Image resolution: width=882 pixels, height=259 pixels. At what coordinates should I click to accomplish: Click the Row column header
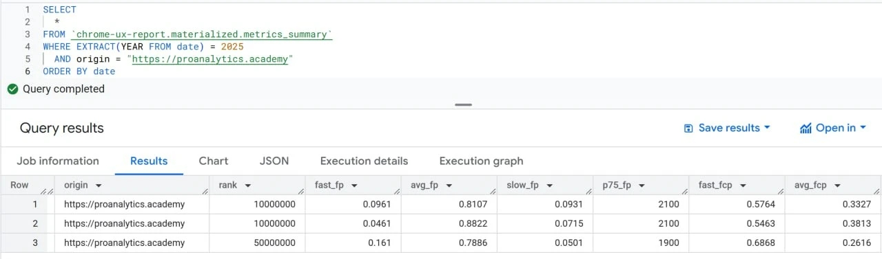27,185
